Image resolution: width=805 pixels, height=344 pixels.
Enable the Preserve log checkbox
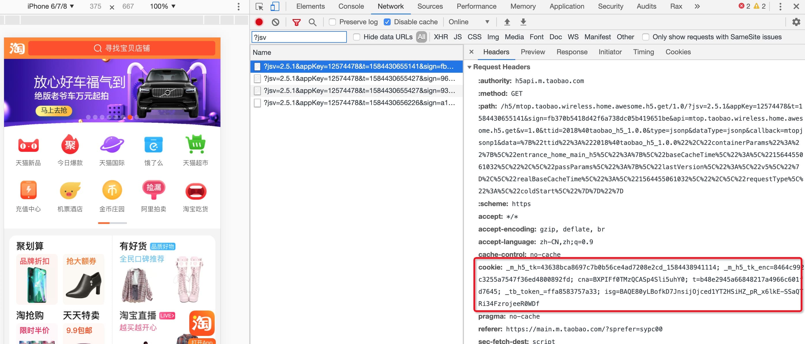[332, 22]
